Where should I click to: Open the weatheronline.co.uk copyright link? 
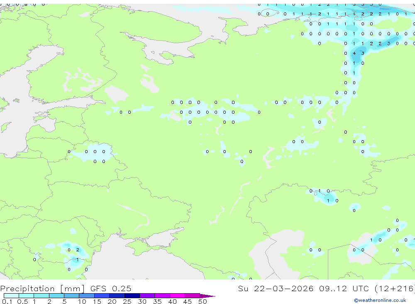click(380, 300)
